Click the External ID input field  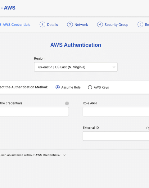[116, 136]
